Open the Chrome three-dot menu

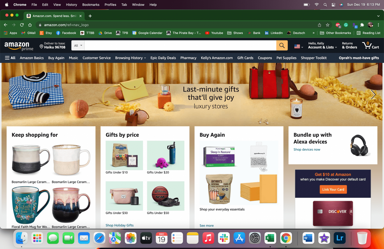pyautogui.click(x=378, y=25)
